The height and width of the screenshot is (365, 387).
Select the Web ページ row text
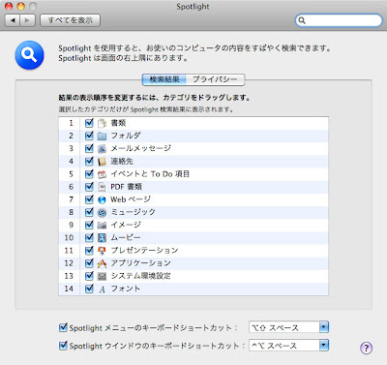click(131, 199)
